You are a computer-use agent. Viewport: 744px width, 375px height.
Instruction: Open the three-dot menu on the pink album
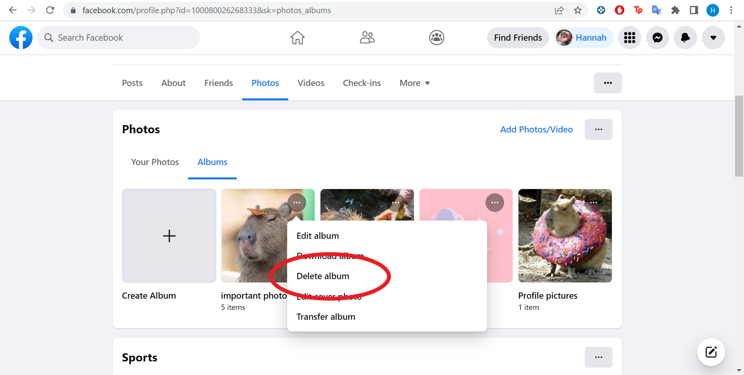[x=495, y=203]
